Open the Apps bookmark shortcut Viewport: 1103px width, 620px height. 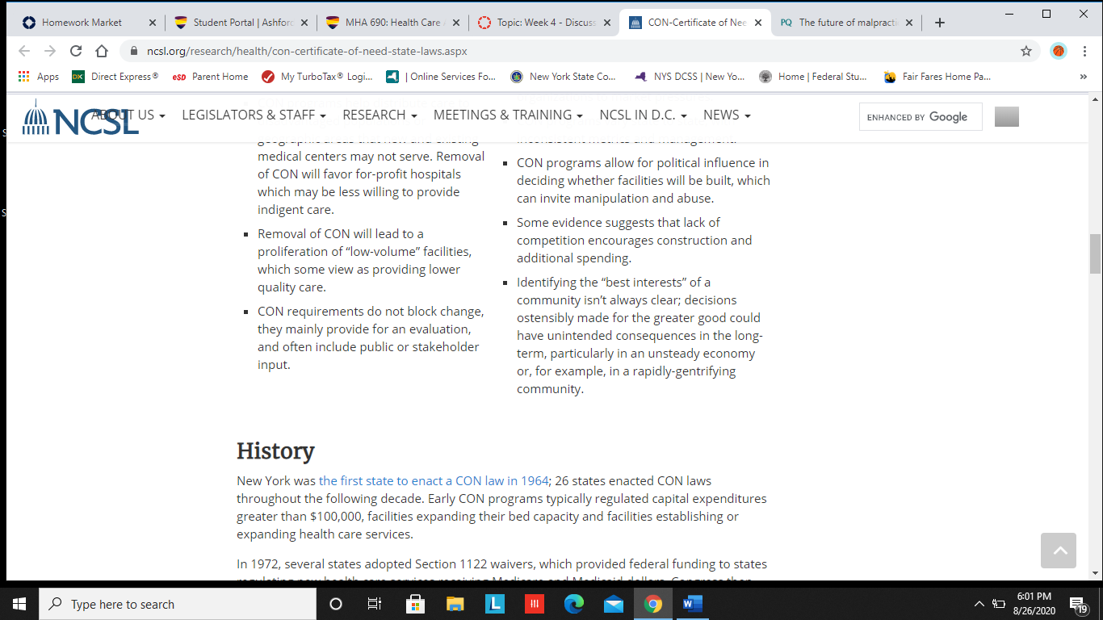click(x=38, y=77)
